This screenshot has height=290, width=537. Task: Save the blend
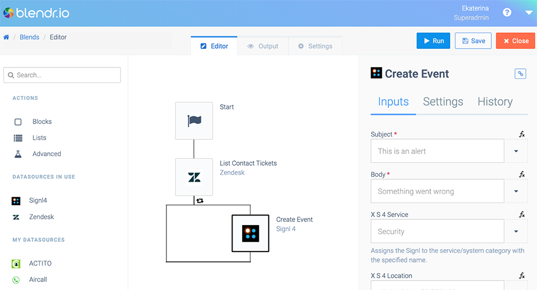click(x=473, y=41)
